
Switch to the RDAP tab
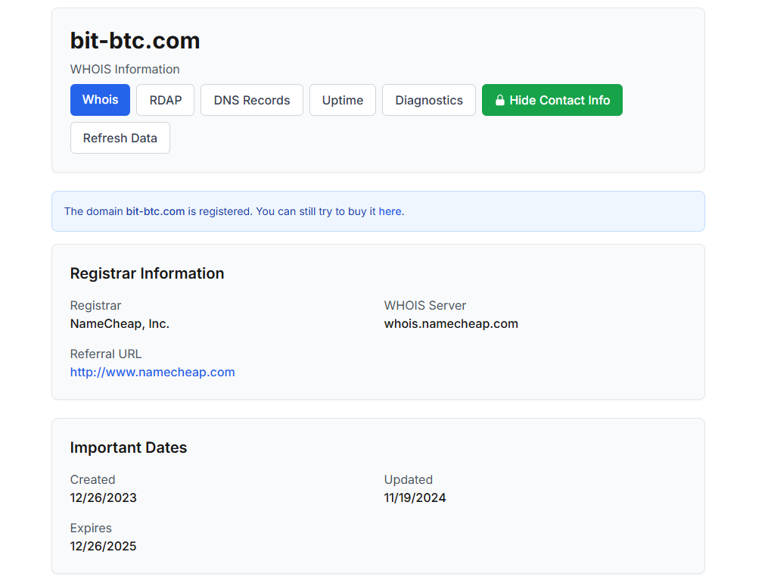click(x=165, y=100)
